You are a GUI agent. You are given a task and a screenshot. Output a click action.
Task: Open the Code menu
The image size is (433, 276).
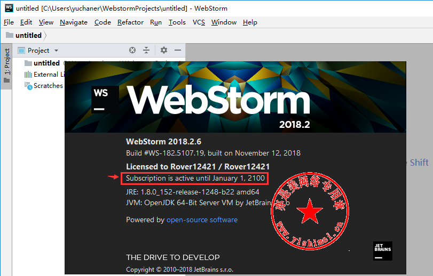(x=103, y=22)
